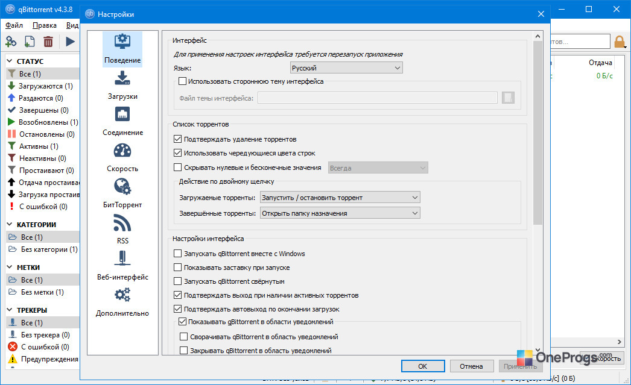Open the Соединение settings section
The width and height of the screenshot is (631, 385).
[122, 121]
